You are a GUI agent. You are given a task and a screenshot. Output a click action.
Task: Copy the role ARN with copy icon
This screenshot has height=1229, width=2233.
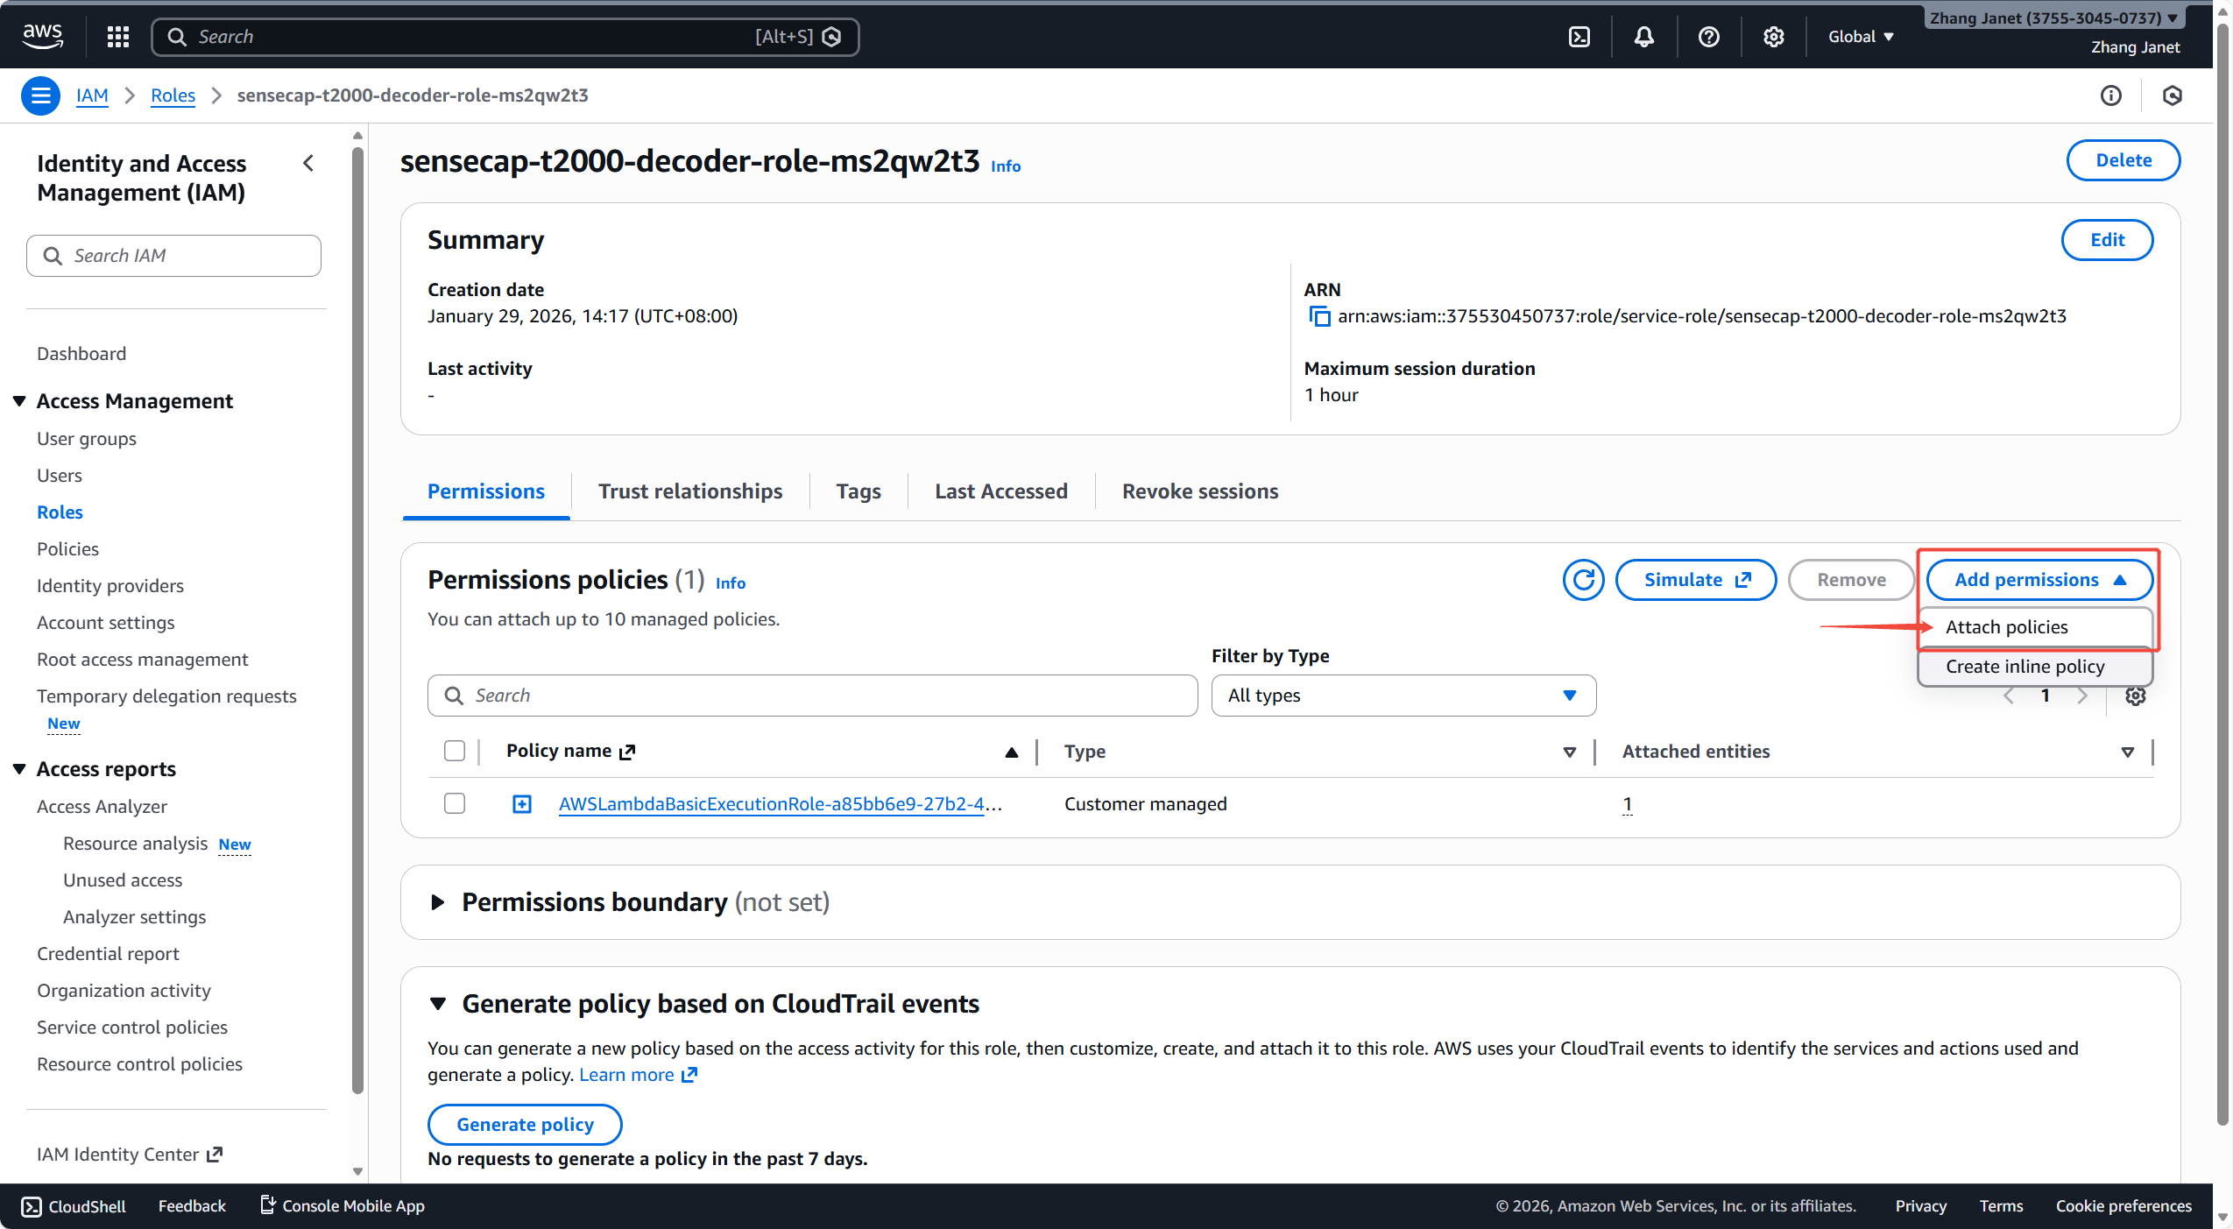1318,316
